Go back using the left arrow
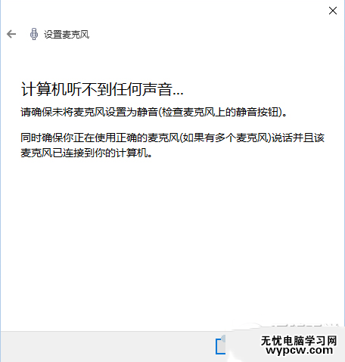The width and height of the screenshot is (345, 362). (x=11, y=34)
